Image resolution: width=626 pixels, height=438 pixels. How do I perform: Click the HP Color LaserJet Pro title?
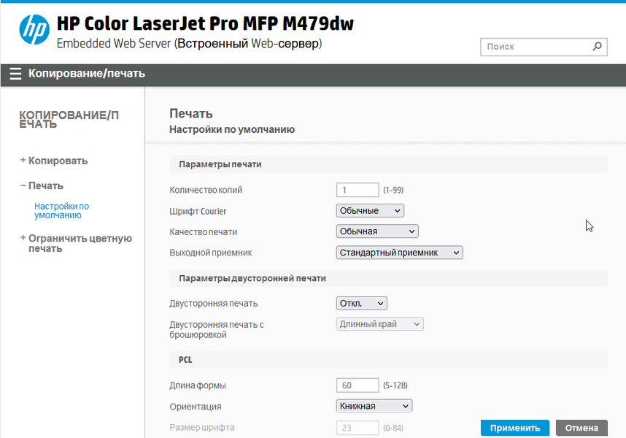(x=205, y=23)
